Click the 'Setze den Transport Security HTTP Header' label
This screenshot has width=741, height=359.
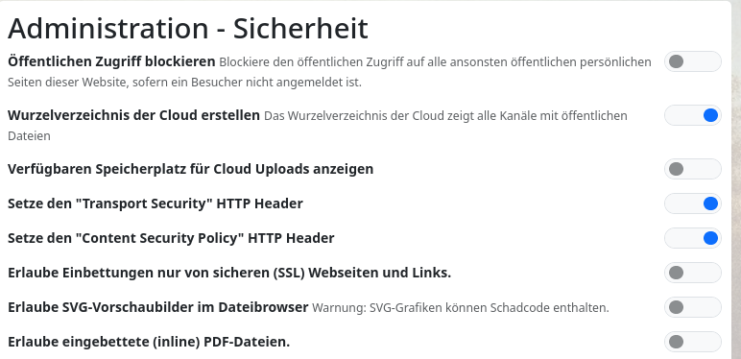click(x=155, y=203)
